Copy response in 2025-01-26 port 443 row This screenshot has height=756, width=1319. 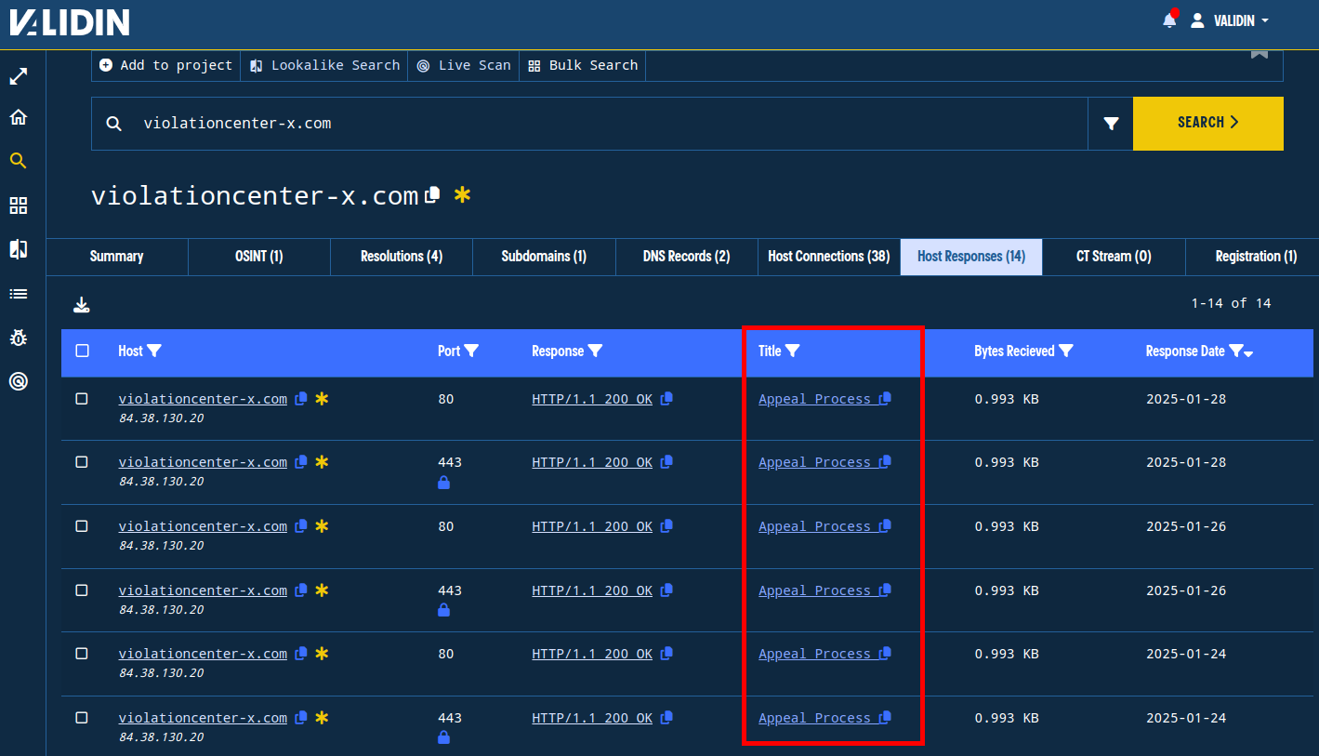(x=666, y=590)
